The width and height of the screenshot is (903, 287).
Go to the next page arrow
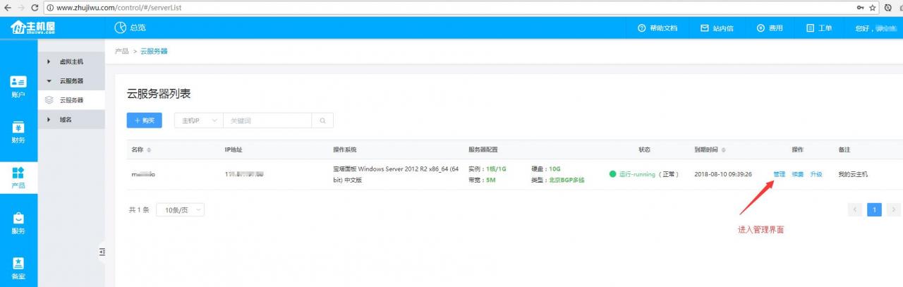coord(894,209)
